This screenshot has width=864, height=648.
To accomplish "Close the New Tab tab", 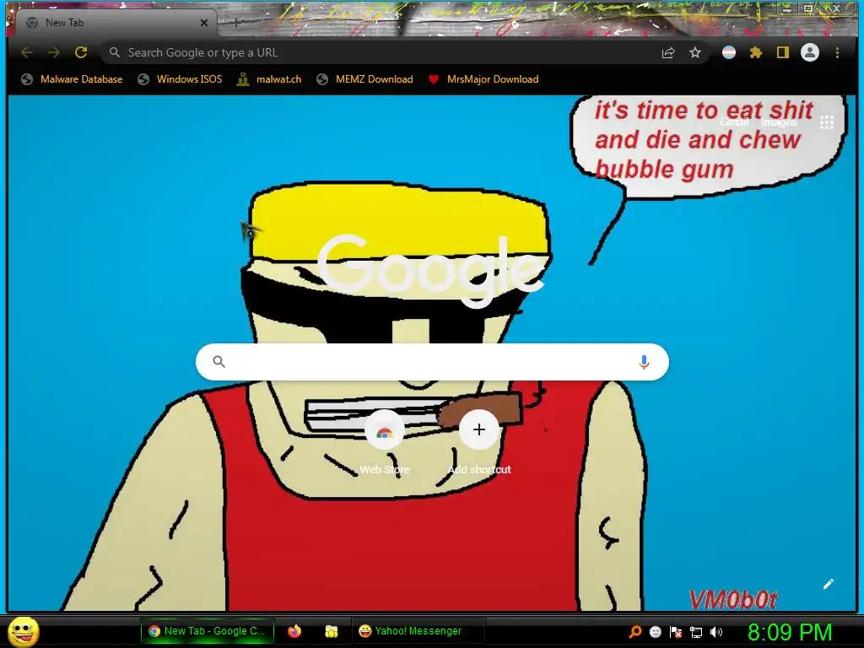I will click(204, 23).
